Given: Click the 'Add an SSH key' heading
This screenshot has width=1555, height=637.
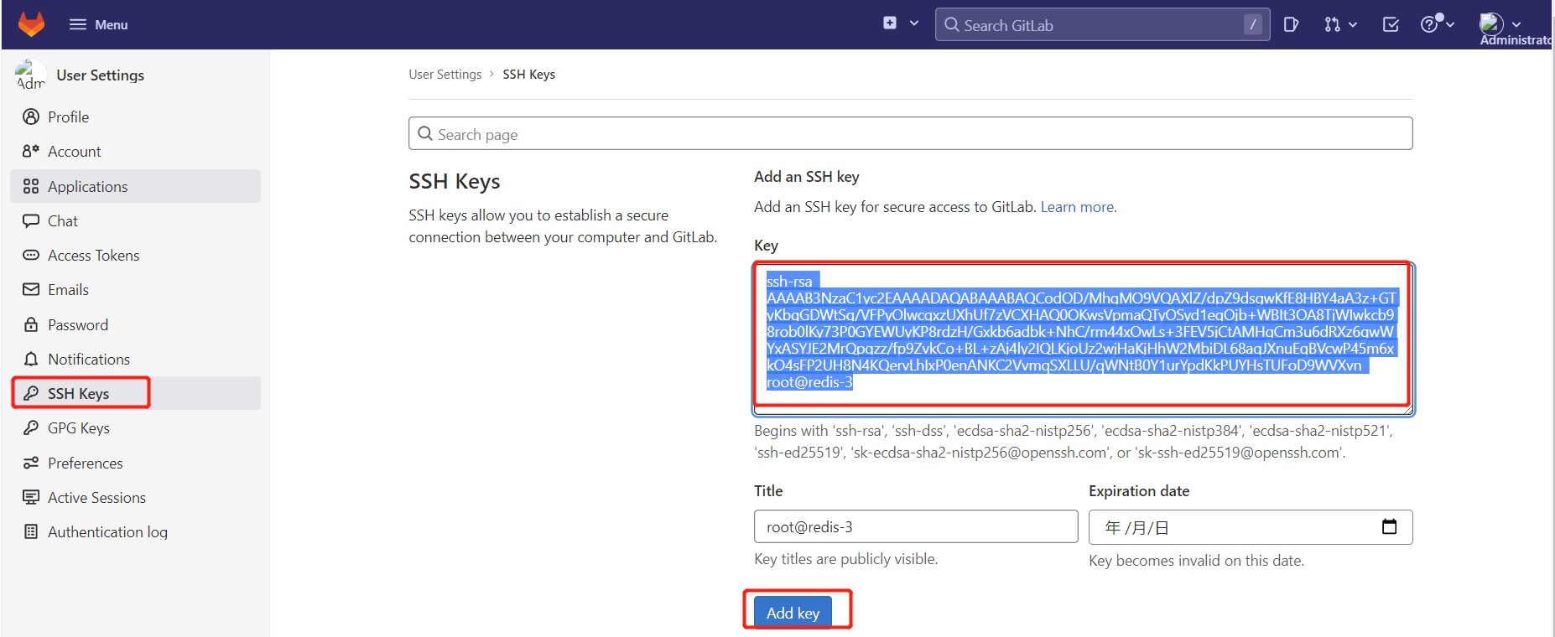Looking at the screenshot, I should (x=806, y=176).
